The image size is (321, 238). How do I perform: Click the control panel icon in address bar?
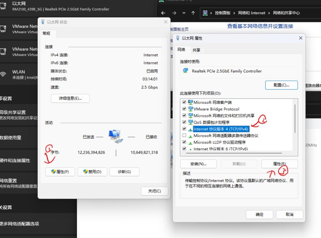point(205,13)
